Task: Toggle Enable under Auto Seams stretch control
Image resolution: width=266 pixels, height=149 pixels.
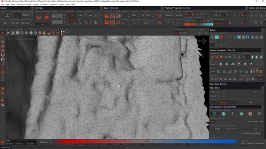Action: (218, 129)
